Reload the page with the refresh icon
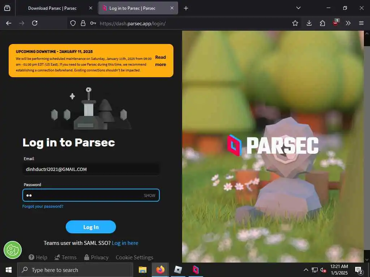The image size is (370, 277). 35,23
